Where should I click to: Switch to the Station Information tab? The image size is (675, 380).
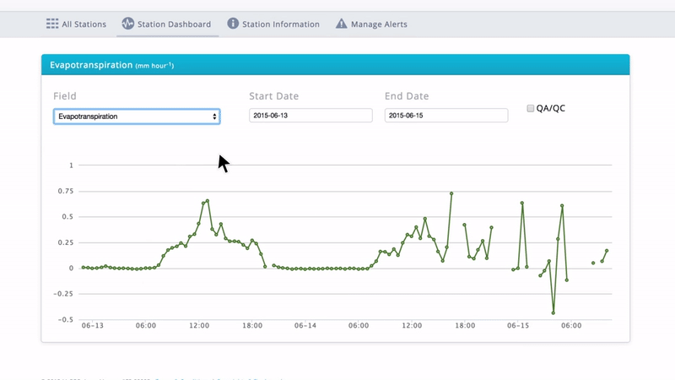[x=280, y=24]
